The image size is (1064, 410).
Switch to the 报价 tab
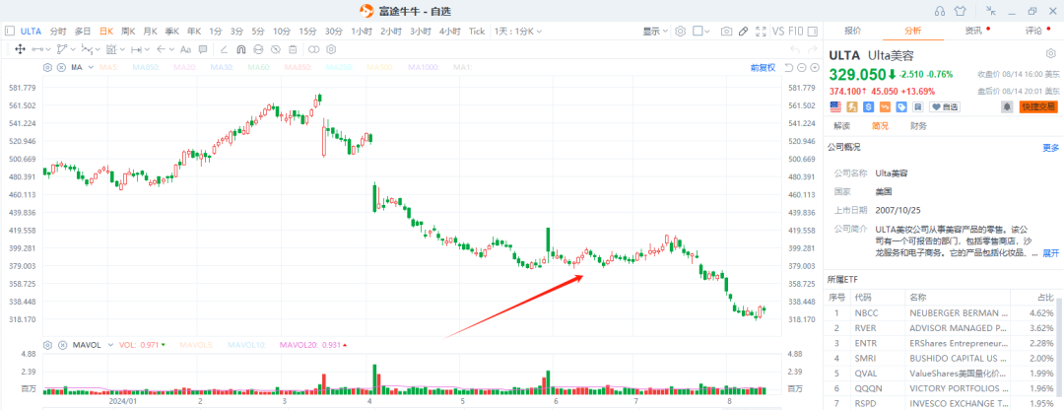pos(852,31)
